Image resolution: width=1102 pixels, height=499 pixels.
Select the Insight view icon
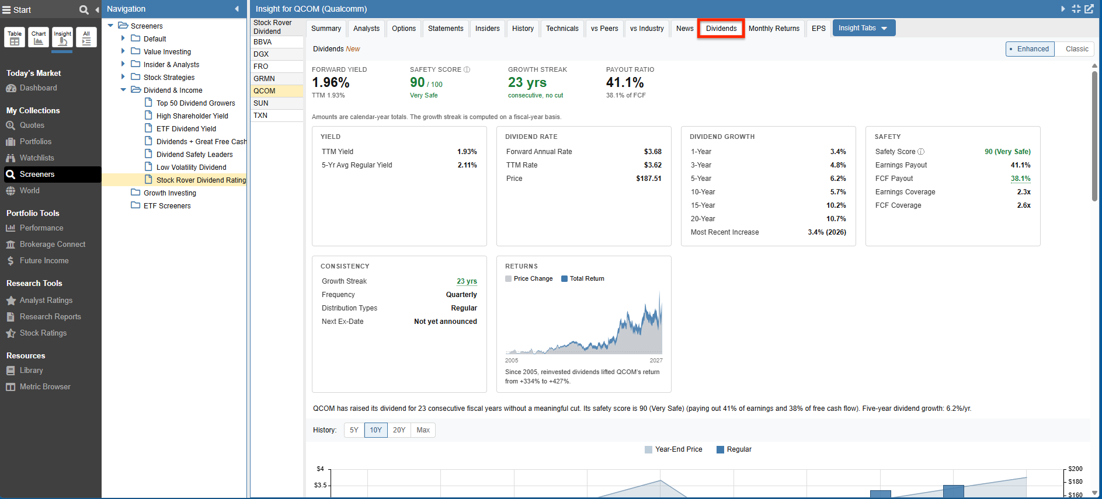point(62,37)
